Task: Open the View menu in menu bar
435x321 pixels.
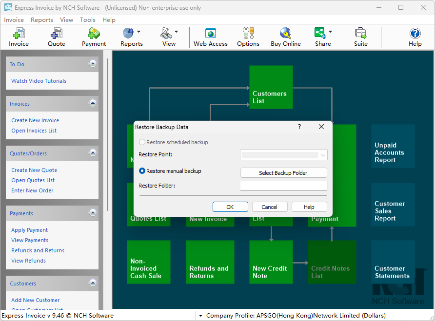Action: (67, 20)
